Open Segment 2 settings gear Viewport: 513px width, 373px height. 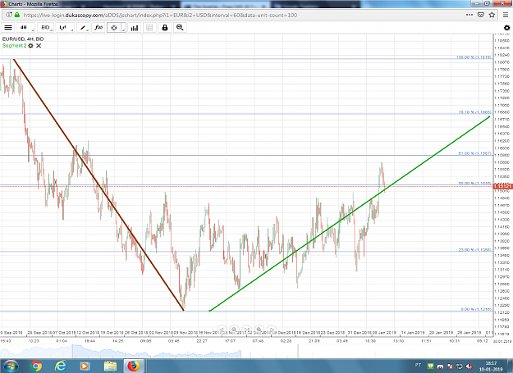tap(30, 46)
